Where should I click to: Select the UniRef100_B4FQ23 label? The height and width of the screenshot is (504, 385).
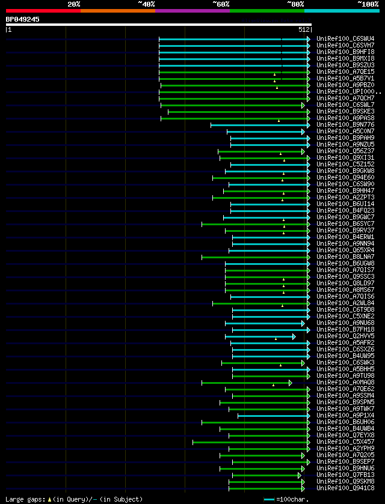pos(345,210)
